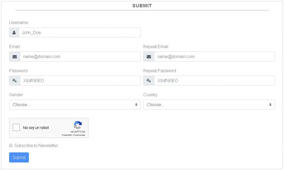This screenshot has width=284, height=170.
Task: Click the envelope icon beside Email field
Action: point(14,56)
